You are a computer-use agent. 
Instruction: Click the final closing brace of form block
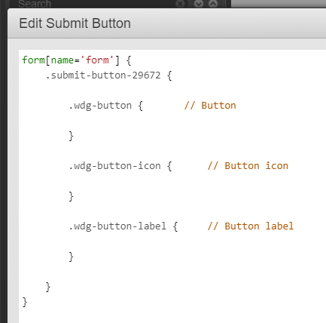[25, 302]
